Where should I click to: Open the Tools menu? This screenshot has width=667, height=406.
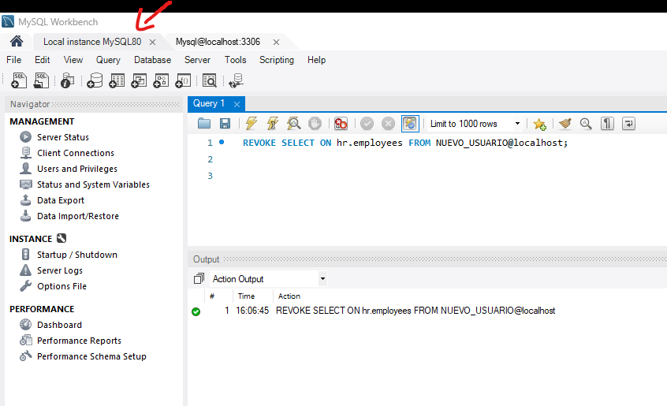[235, 60]
